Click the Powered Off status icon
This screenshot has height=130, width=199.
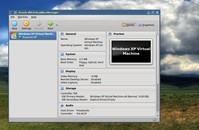(x=20, y=37)
